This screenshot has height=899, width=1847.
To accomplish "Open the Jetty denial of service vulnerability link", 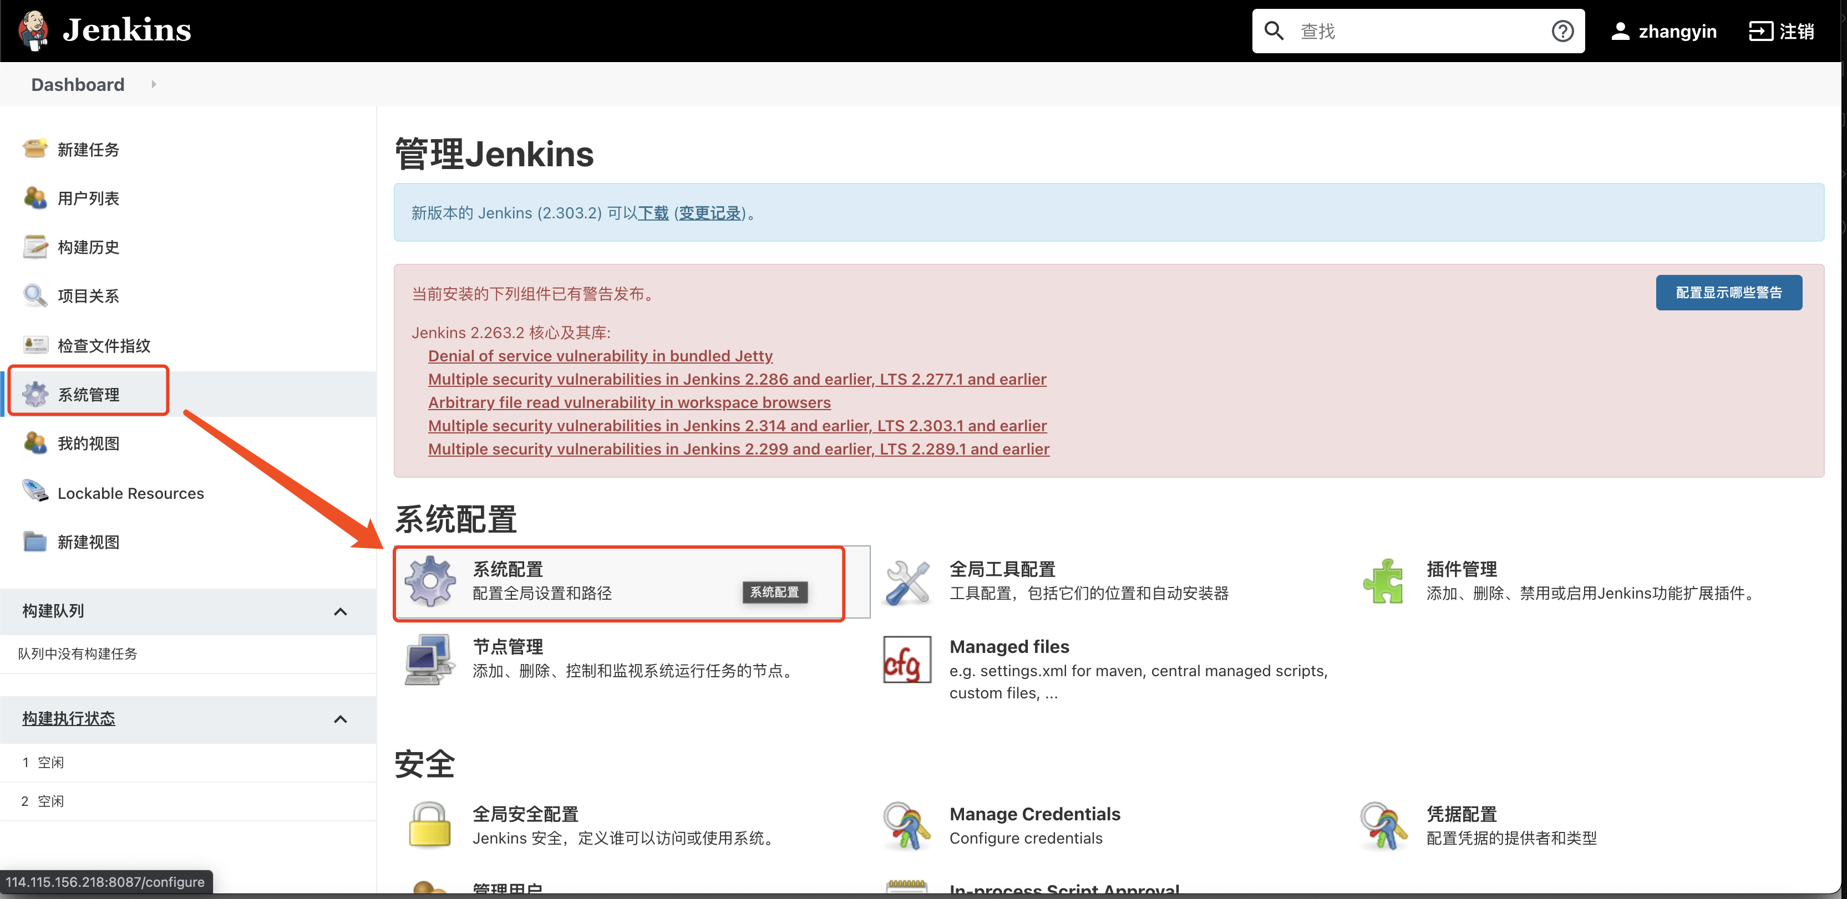I will tap(600, 355).
